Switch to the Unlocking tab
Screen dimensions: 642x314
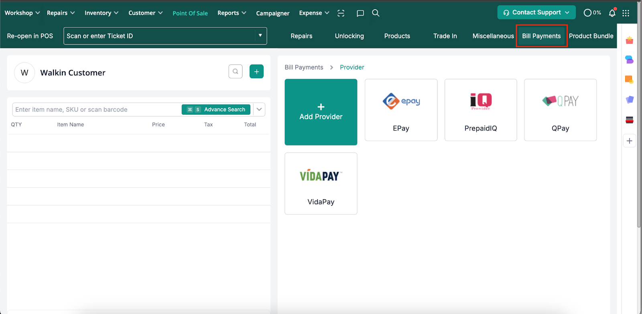click(349, 36)
